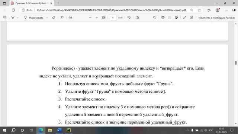This screenshot has height=134, width=238.
Task: Toggle the Edge sidebar button
Action: [x=234, y=10]
